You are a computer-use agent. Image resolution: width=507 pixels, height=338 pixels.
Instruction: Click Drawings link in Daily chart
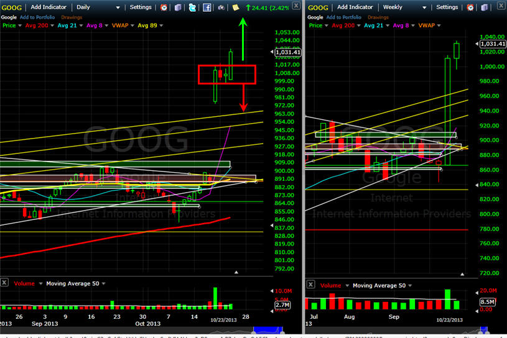(72, 17)
